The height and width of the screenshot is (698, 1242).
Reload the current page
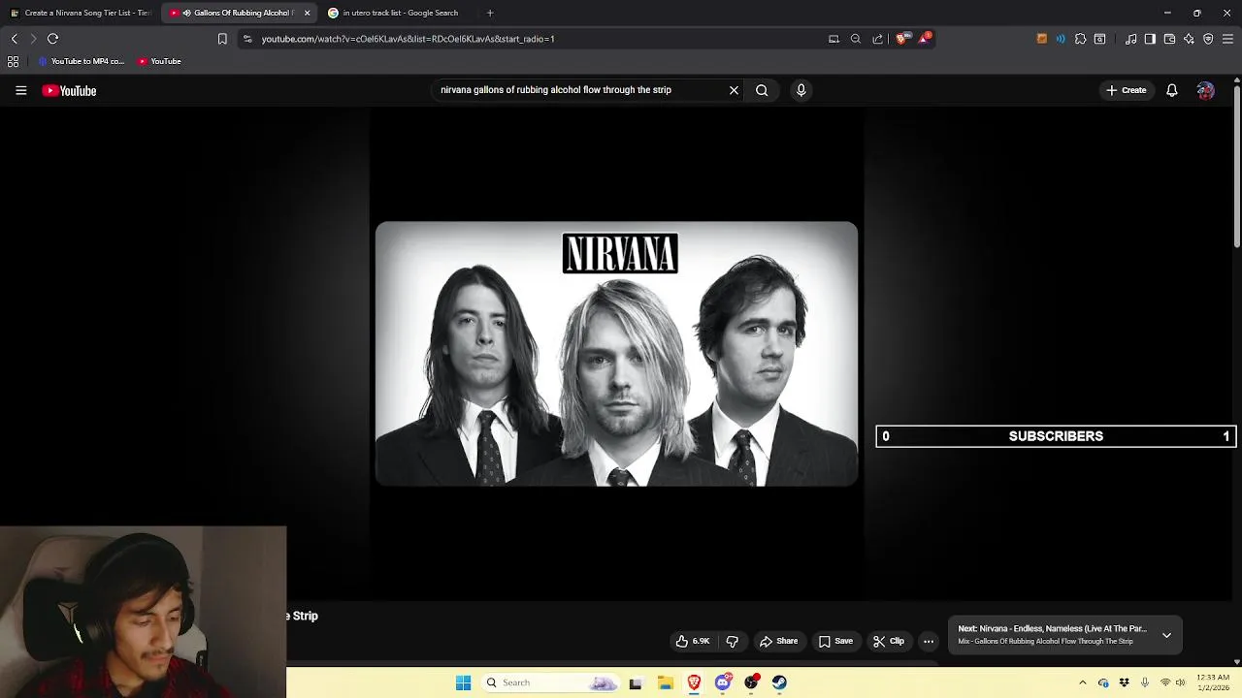point(52,39)
